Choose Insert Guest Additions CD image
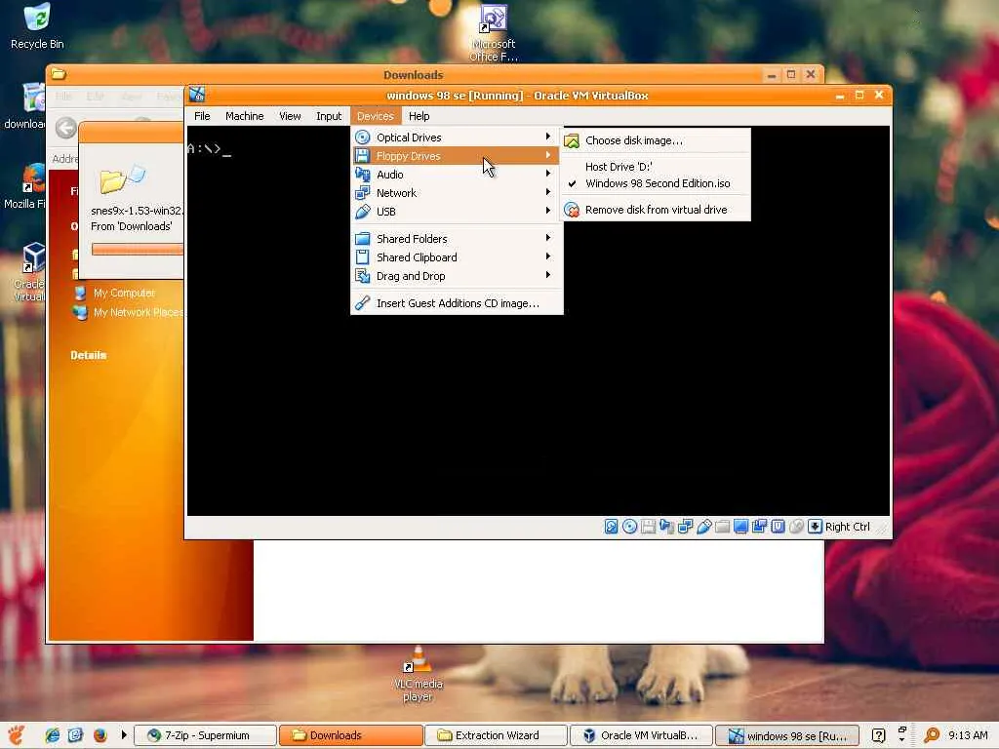The image size is (999, 749). 457,303
